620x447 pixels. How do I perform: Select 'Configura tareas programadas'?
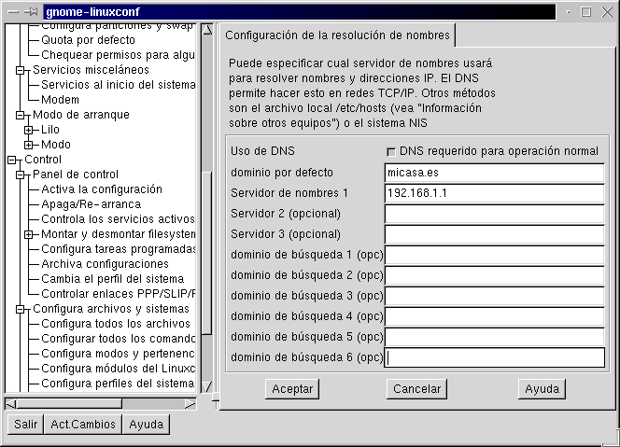[x=119, y=249]
